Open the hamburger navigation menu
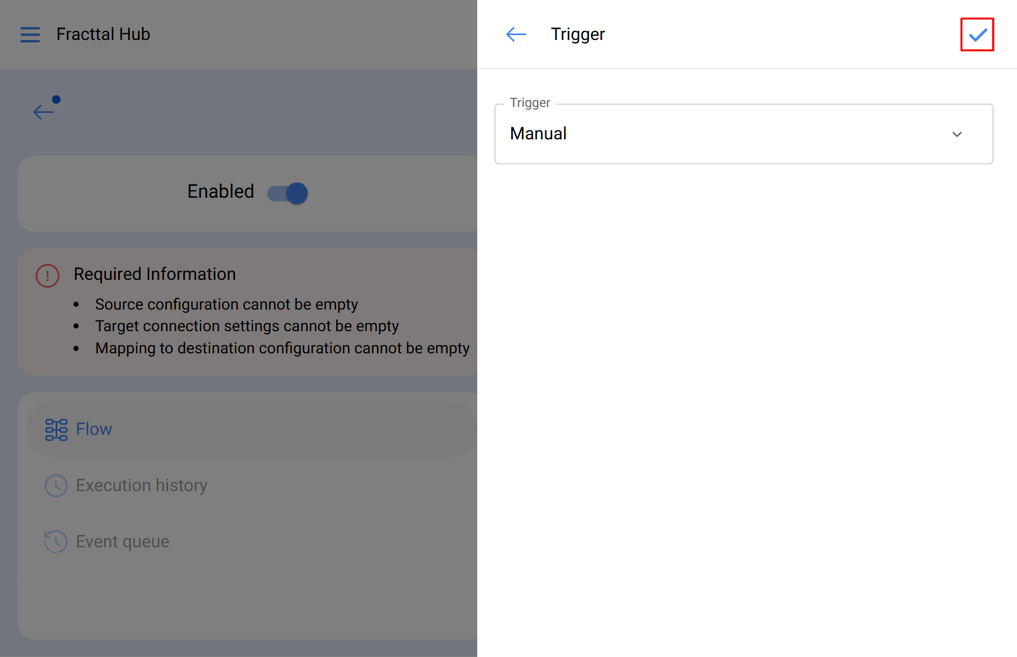Screen dimensions: 1017x657 (x=30, y=35)
